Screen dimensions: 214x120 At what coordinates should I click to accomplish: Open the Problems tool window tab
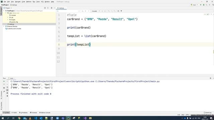[x=23, y=113]
